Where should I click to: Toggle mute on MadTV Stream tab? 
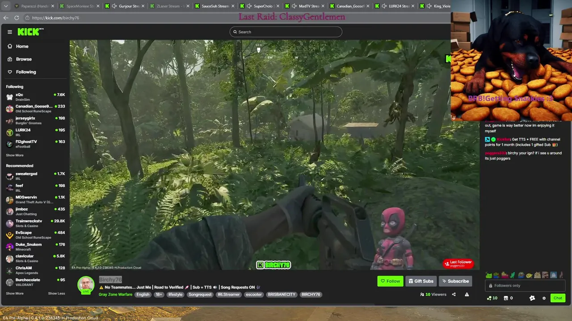tap(294, 6)
